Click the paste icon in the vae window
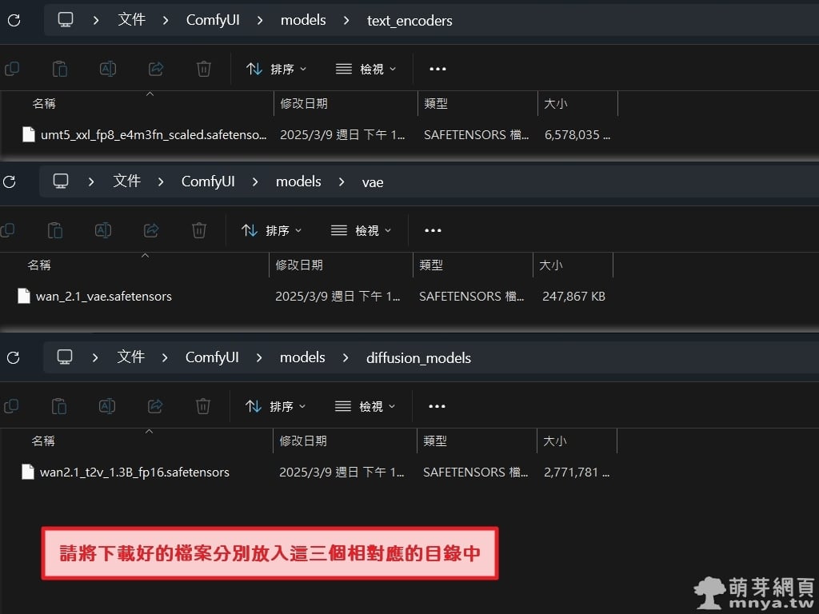Image resolution: width=819 pixels, height=614 pixels. [x=55, y=230]
